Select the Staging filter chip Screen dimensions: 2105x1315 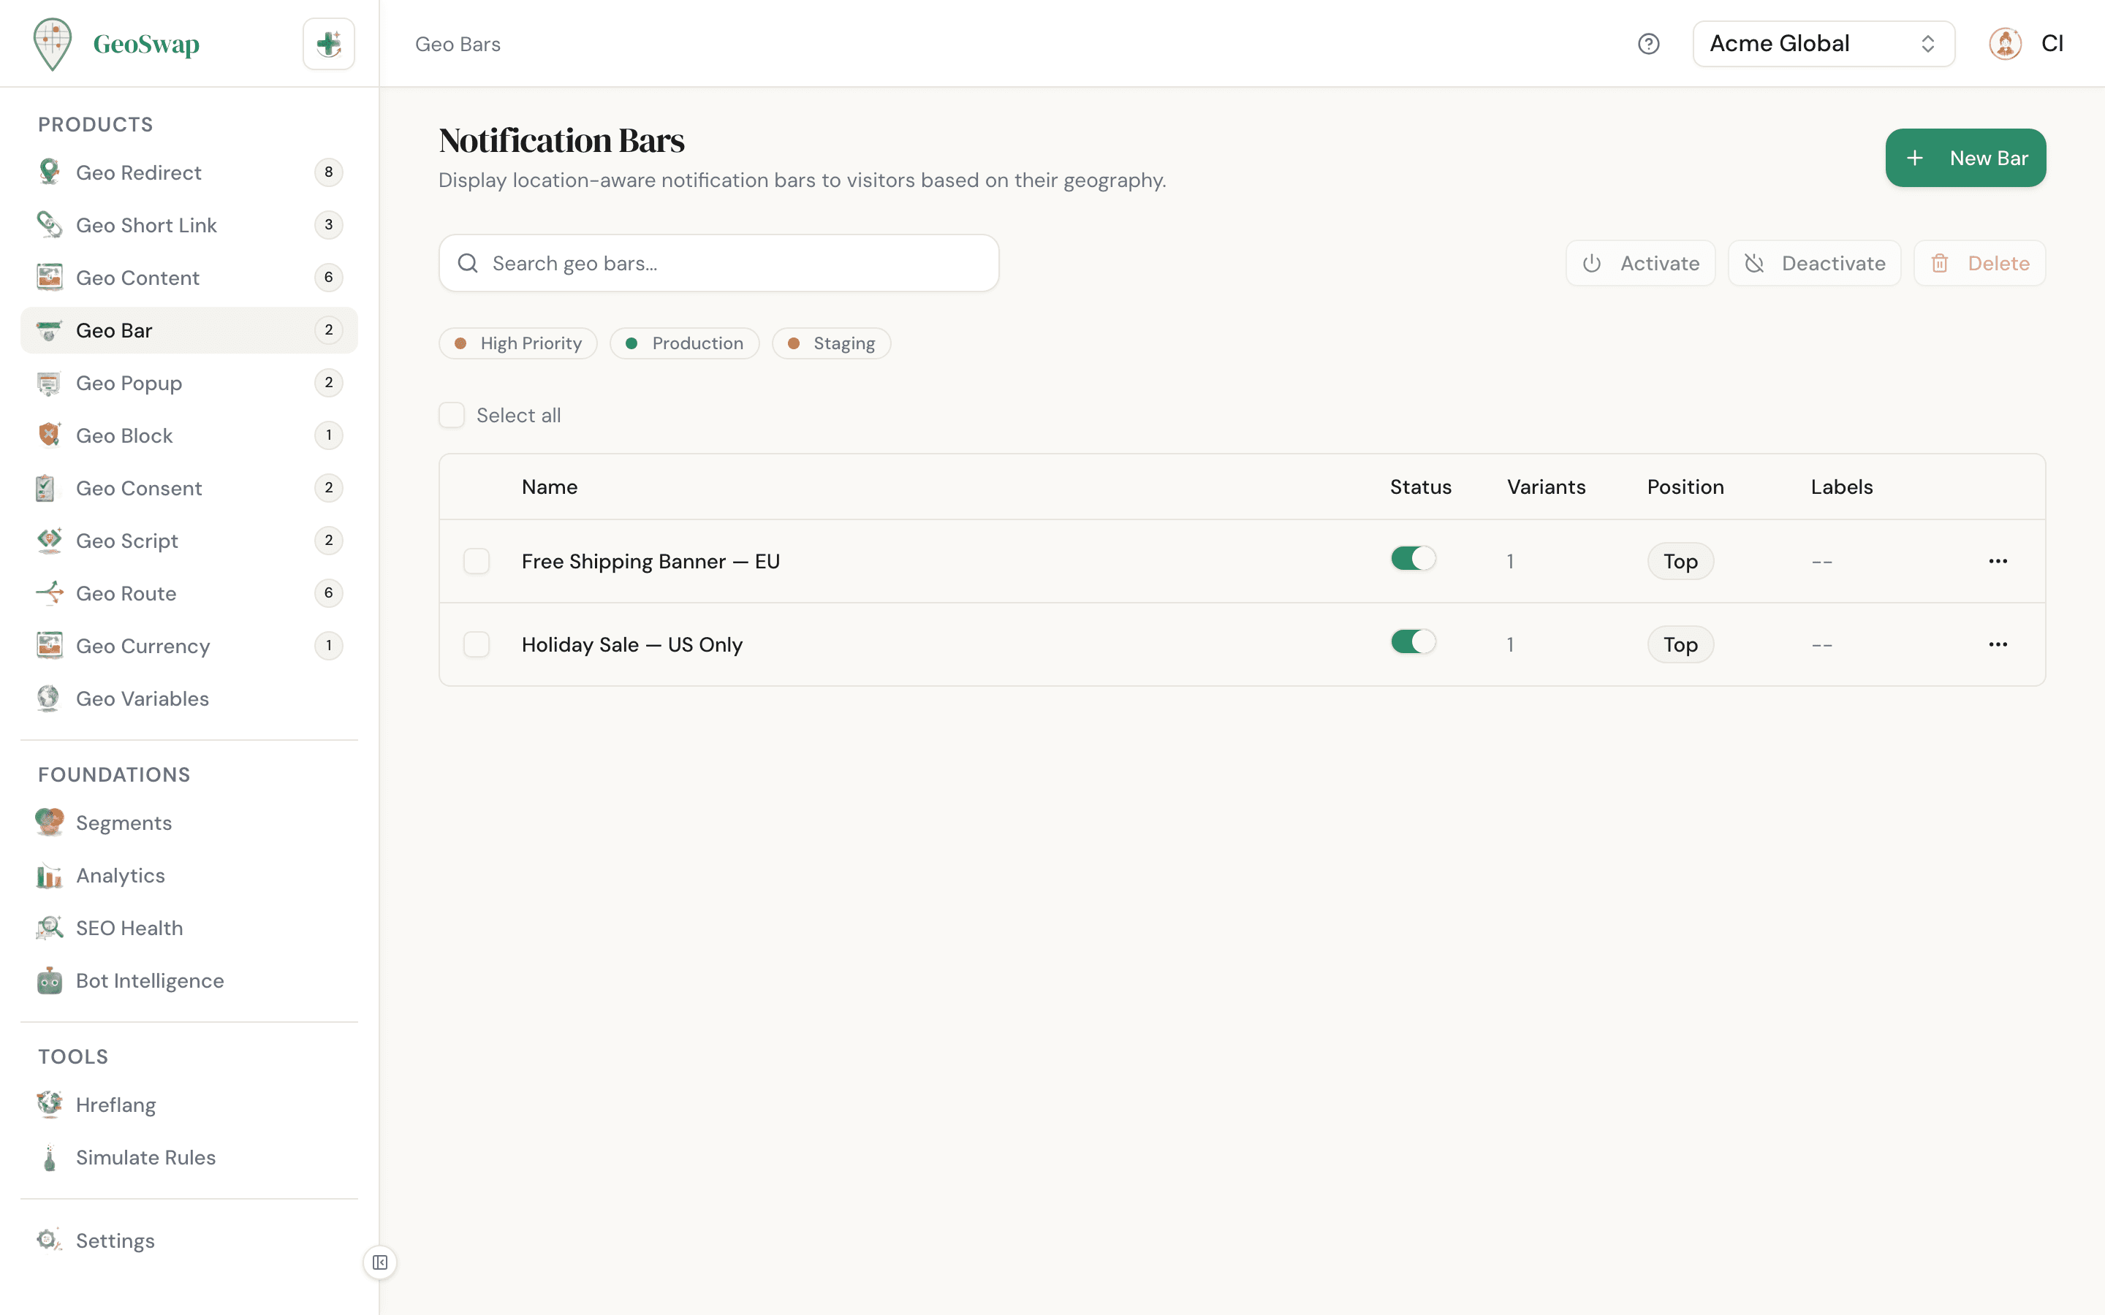point(831,343)
